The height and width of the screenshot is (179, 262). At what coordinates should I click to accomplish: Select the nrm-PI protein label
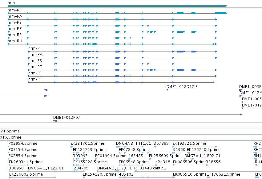pyautogui.click(x=34, y=48)
